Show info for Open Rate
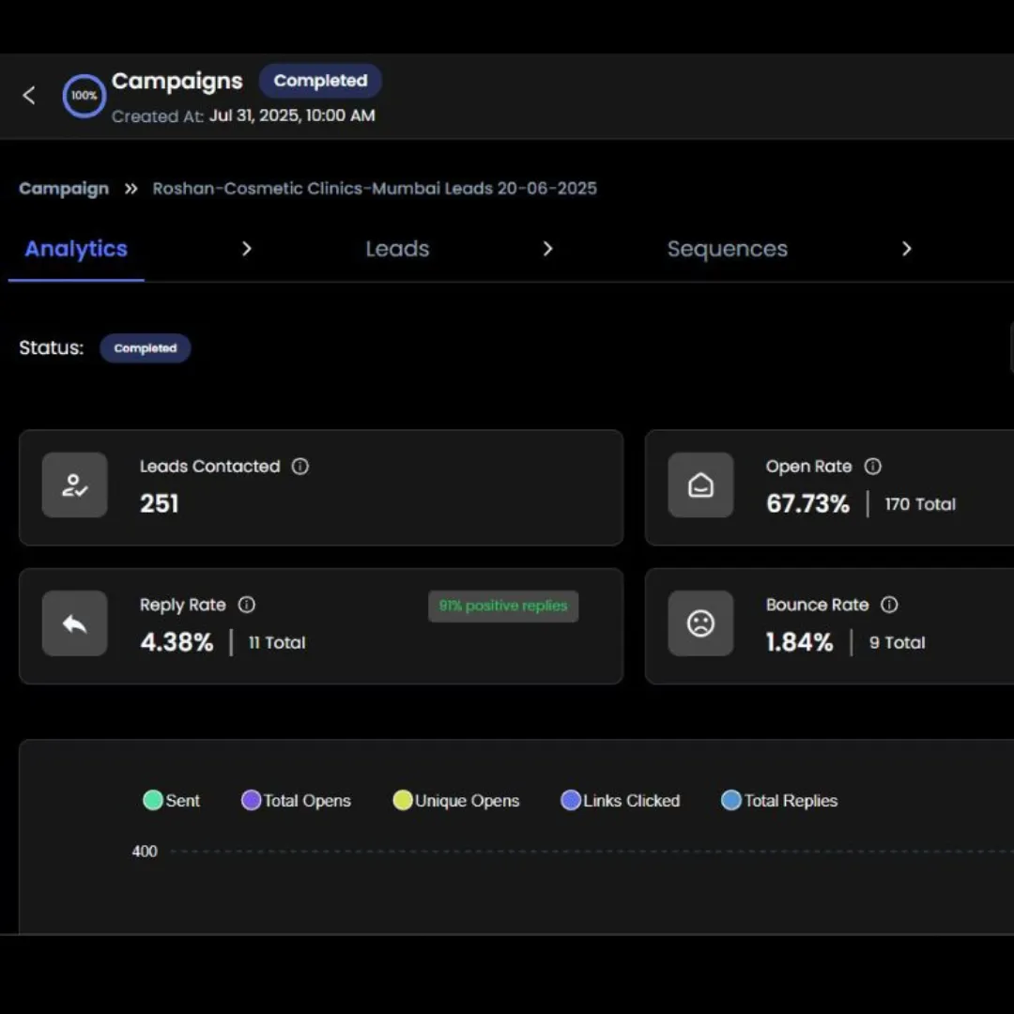This screenshot has width=1014, height=1014. tap(873, 467)
